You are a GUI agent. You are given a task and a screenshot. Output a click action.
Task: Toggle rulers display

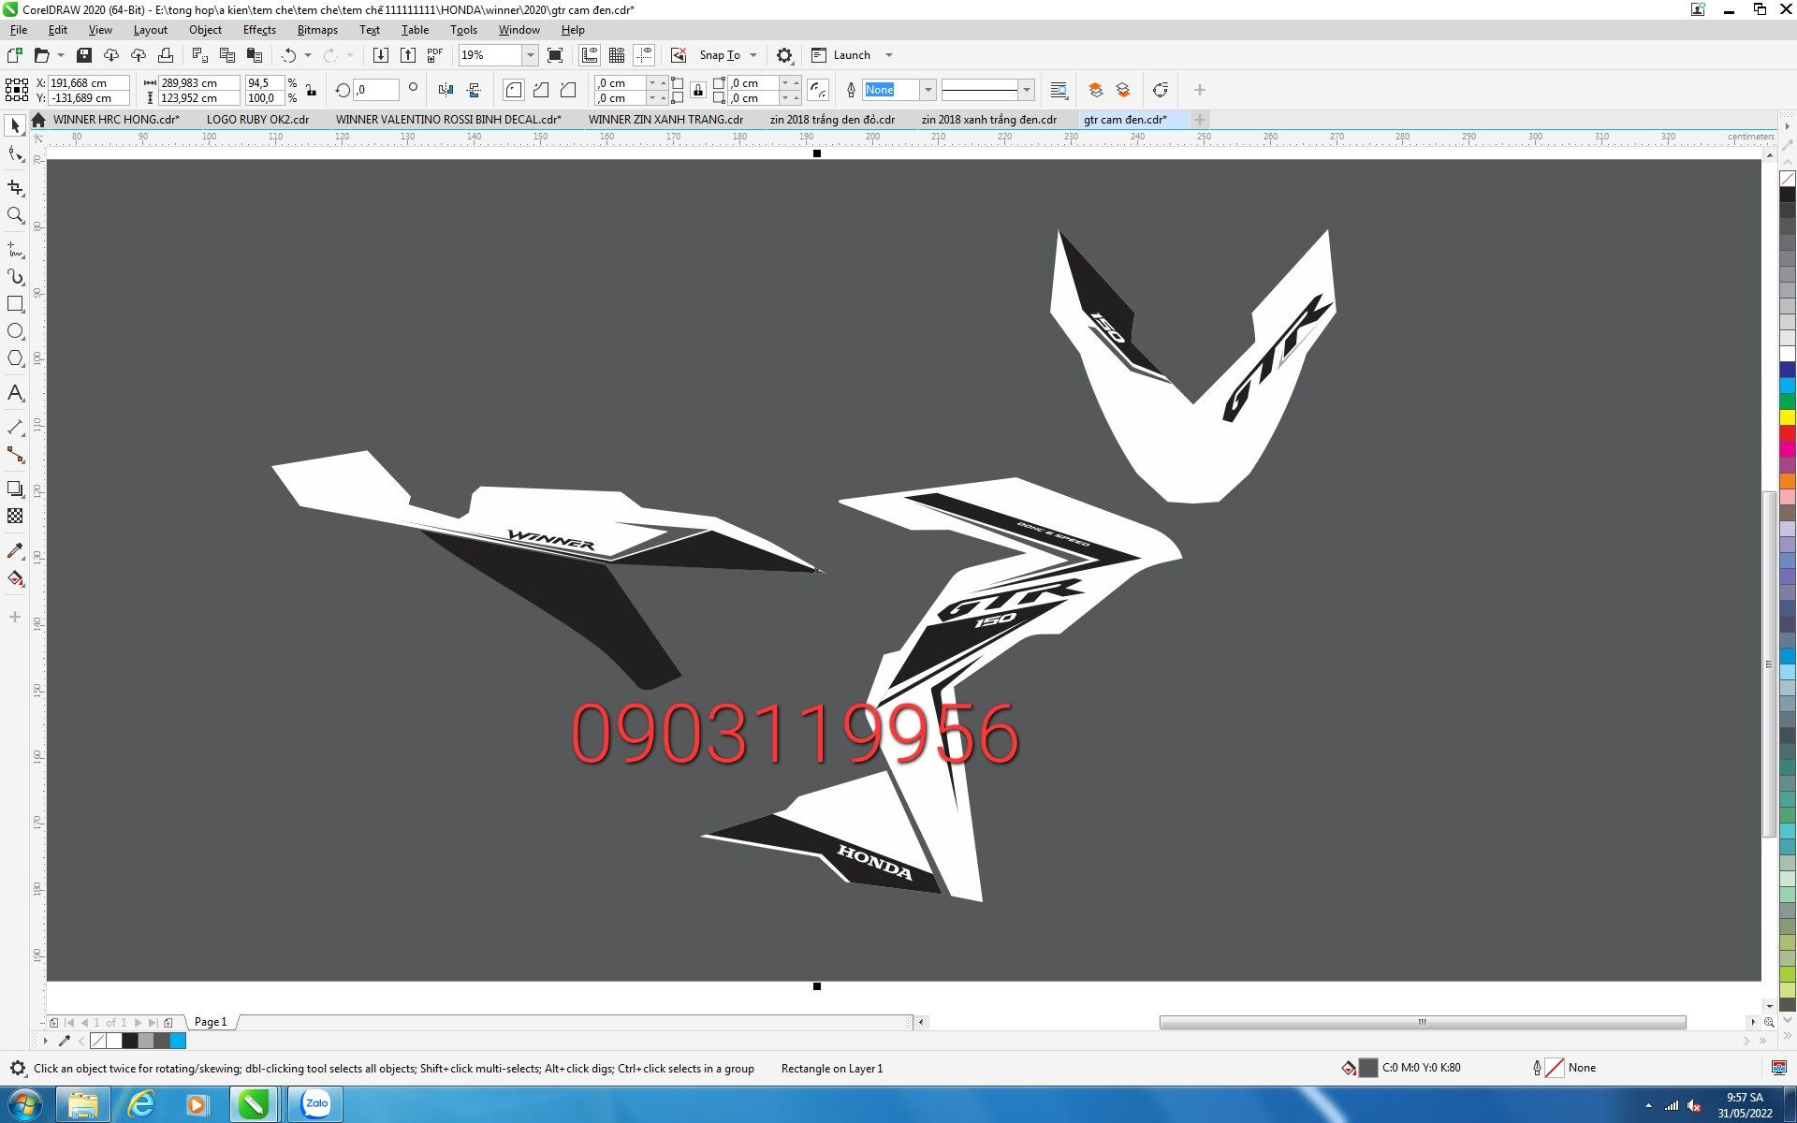tap(590, 55)
